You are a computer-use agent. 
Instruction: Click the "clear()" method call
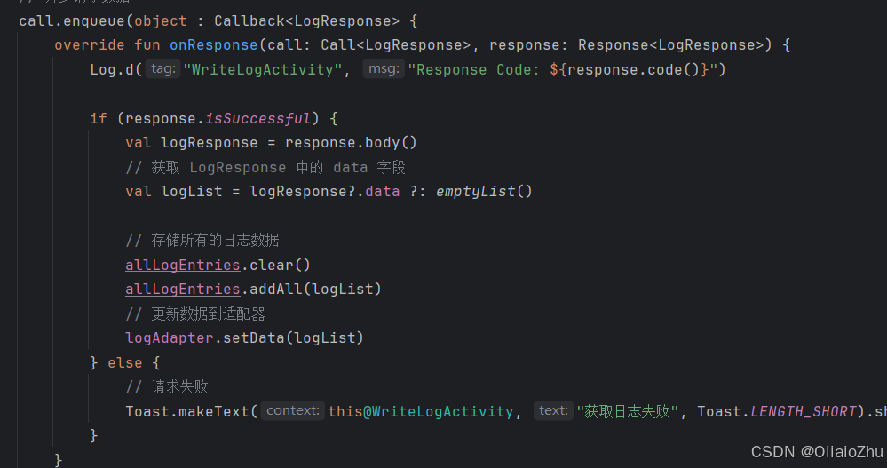[x=280, y=265]
